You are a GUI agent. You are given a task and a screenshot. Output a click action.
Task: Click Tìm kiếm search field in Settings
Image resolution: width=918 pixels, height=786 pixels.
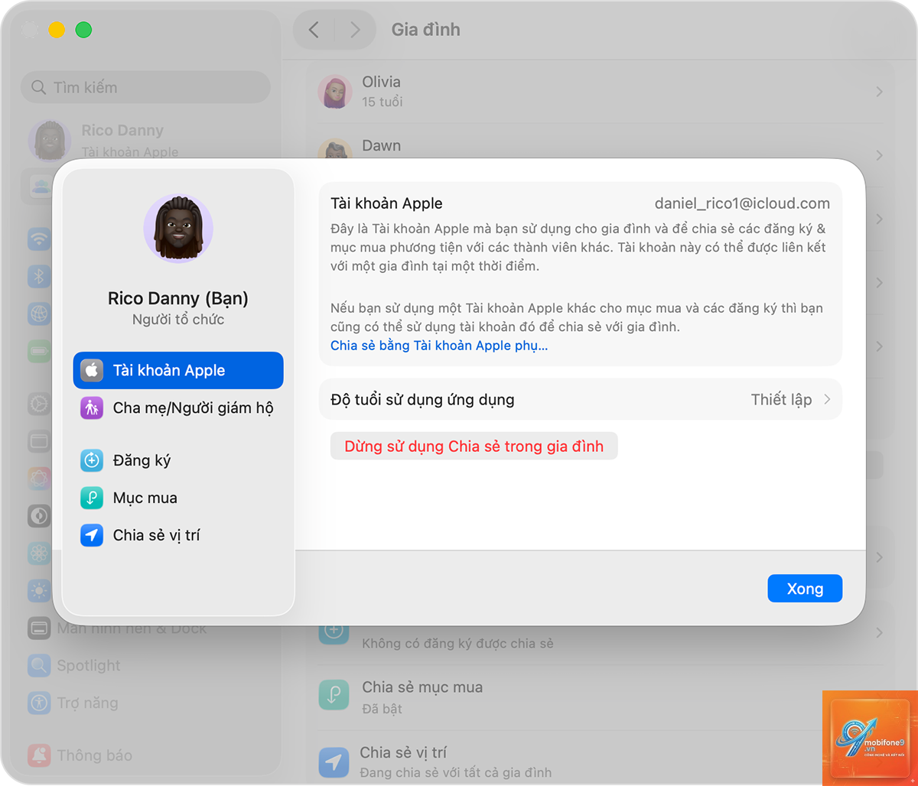[145, 87]
